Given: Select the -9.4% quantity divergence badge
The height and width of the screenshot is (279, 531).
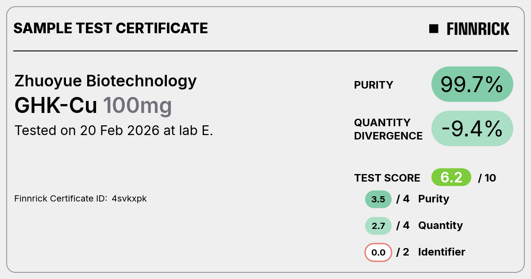Looking at the screenshot, I should point(472,128).
